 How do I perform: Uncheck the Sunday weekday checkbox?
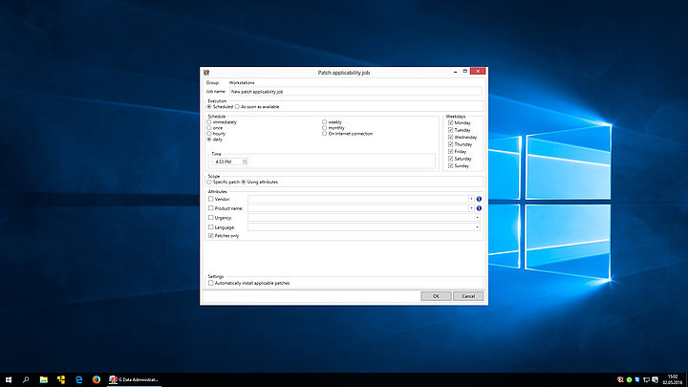coord(450,165)
